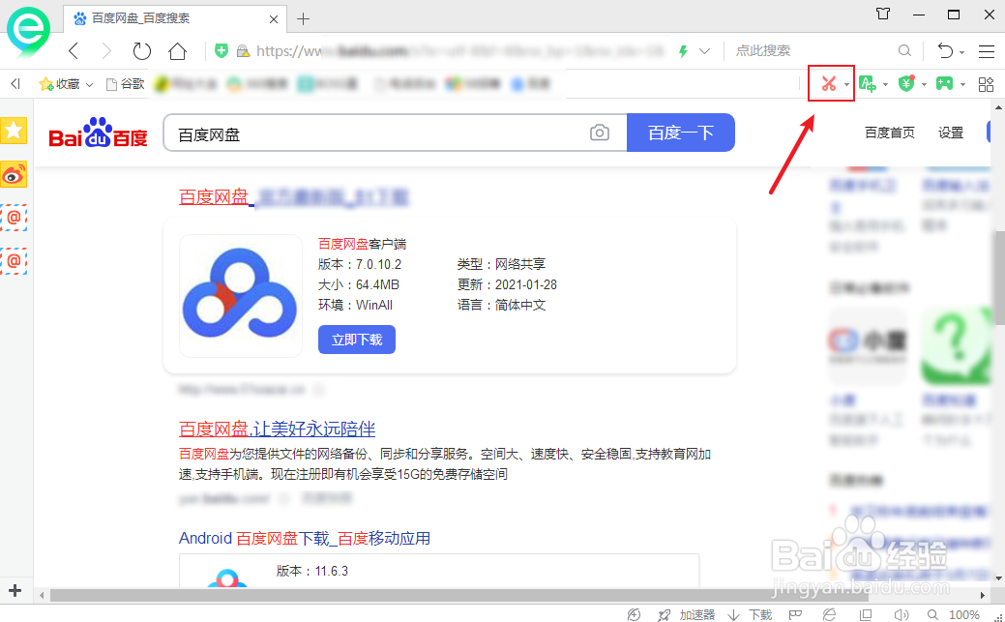The image size is (1005, 622).
Task: Open a new tab with plus button
Action: coord(303,19)
